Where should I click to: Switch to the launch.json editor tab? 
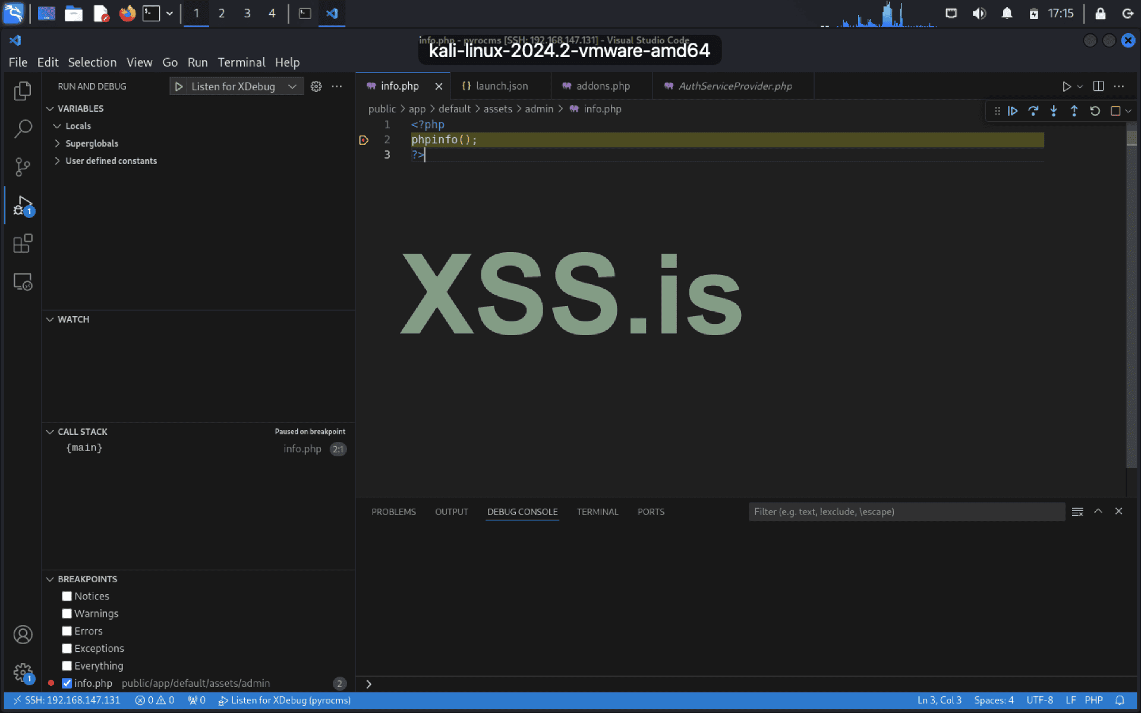coord(500,86)
